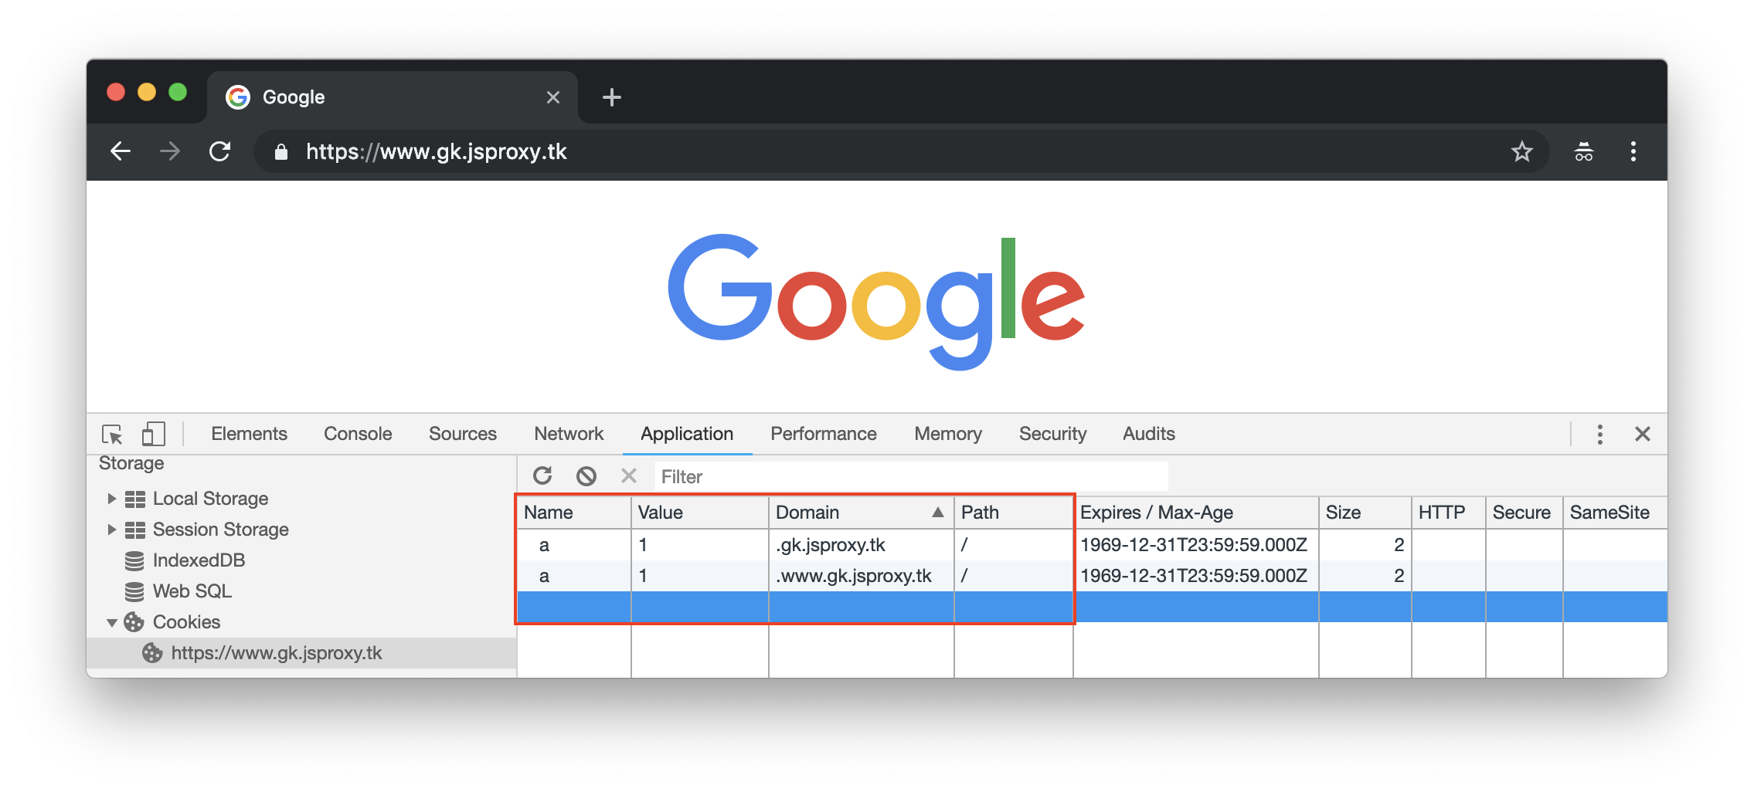Screen dimensions: 1754x792
Task: Expand the Session Storage tree node
Action: click(111, 530)
